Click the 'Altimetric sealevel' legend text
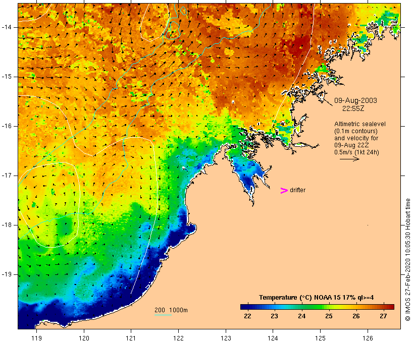This screenshot has height=343, width=414. pos(360,124)
